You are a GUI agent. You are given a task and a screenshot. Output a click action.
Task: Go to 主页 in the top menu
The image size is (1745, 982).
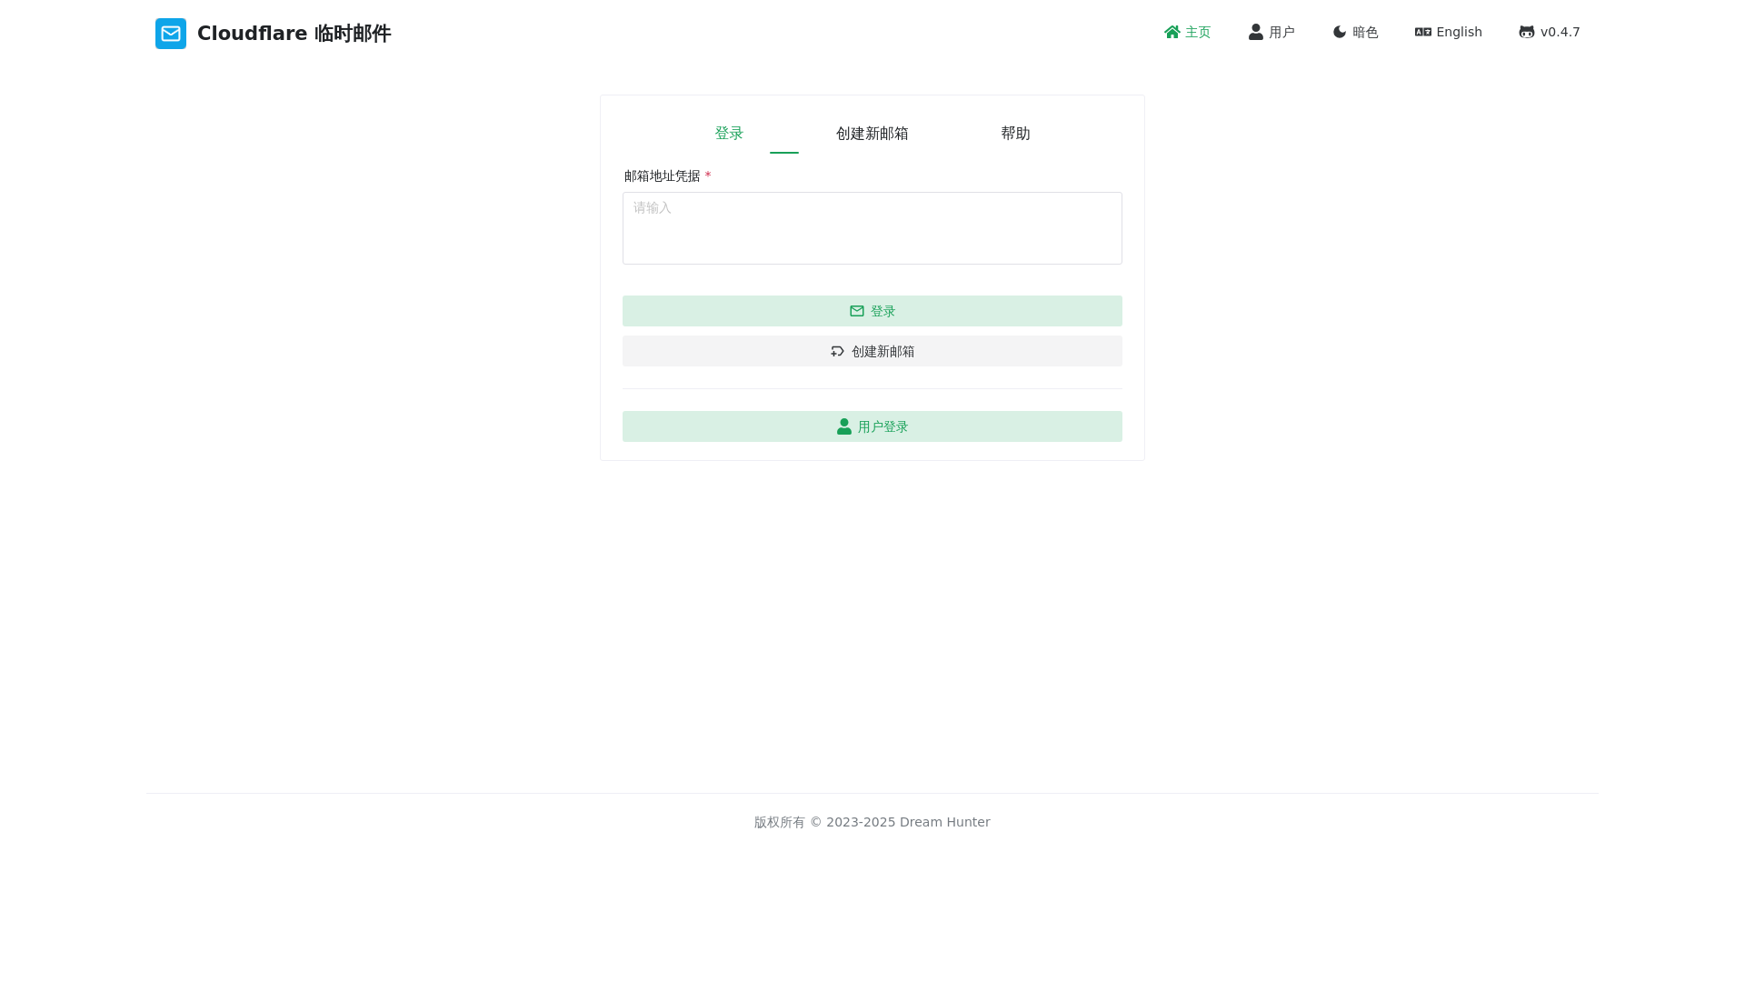click(x=1198, y=32)
